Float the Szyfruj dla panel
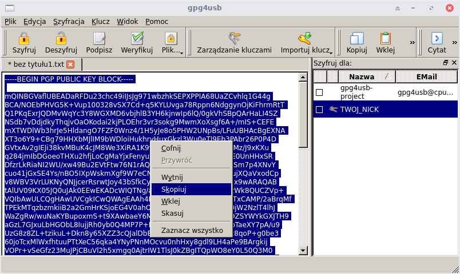460x274 pixels. tap(446, 63)
